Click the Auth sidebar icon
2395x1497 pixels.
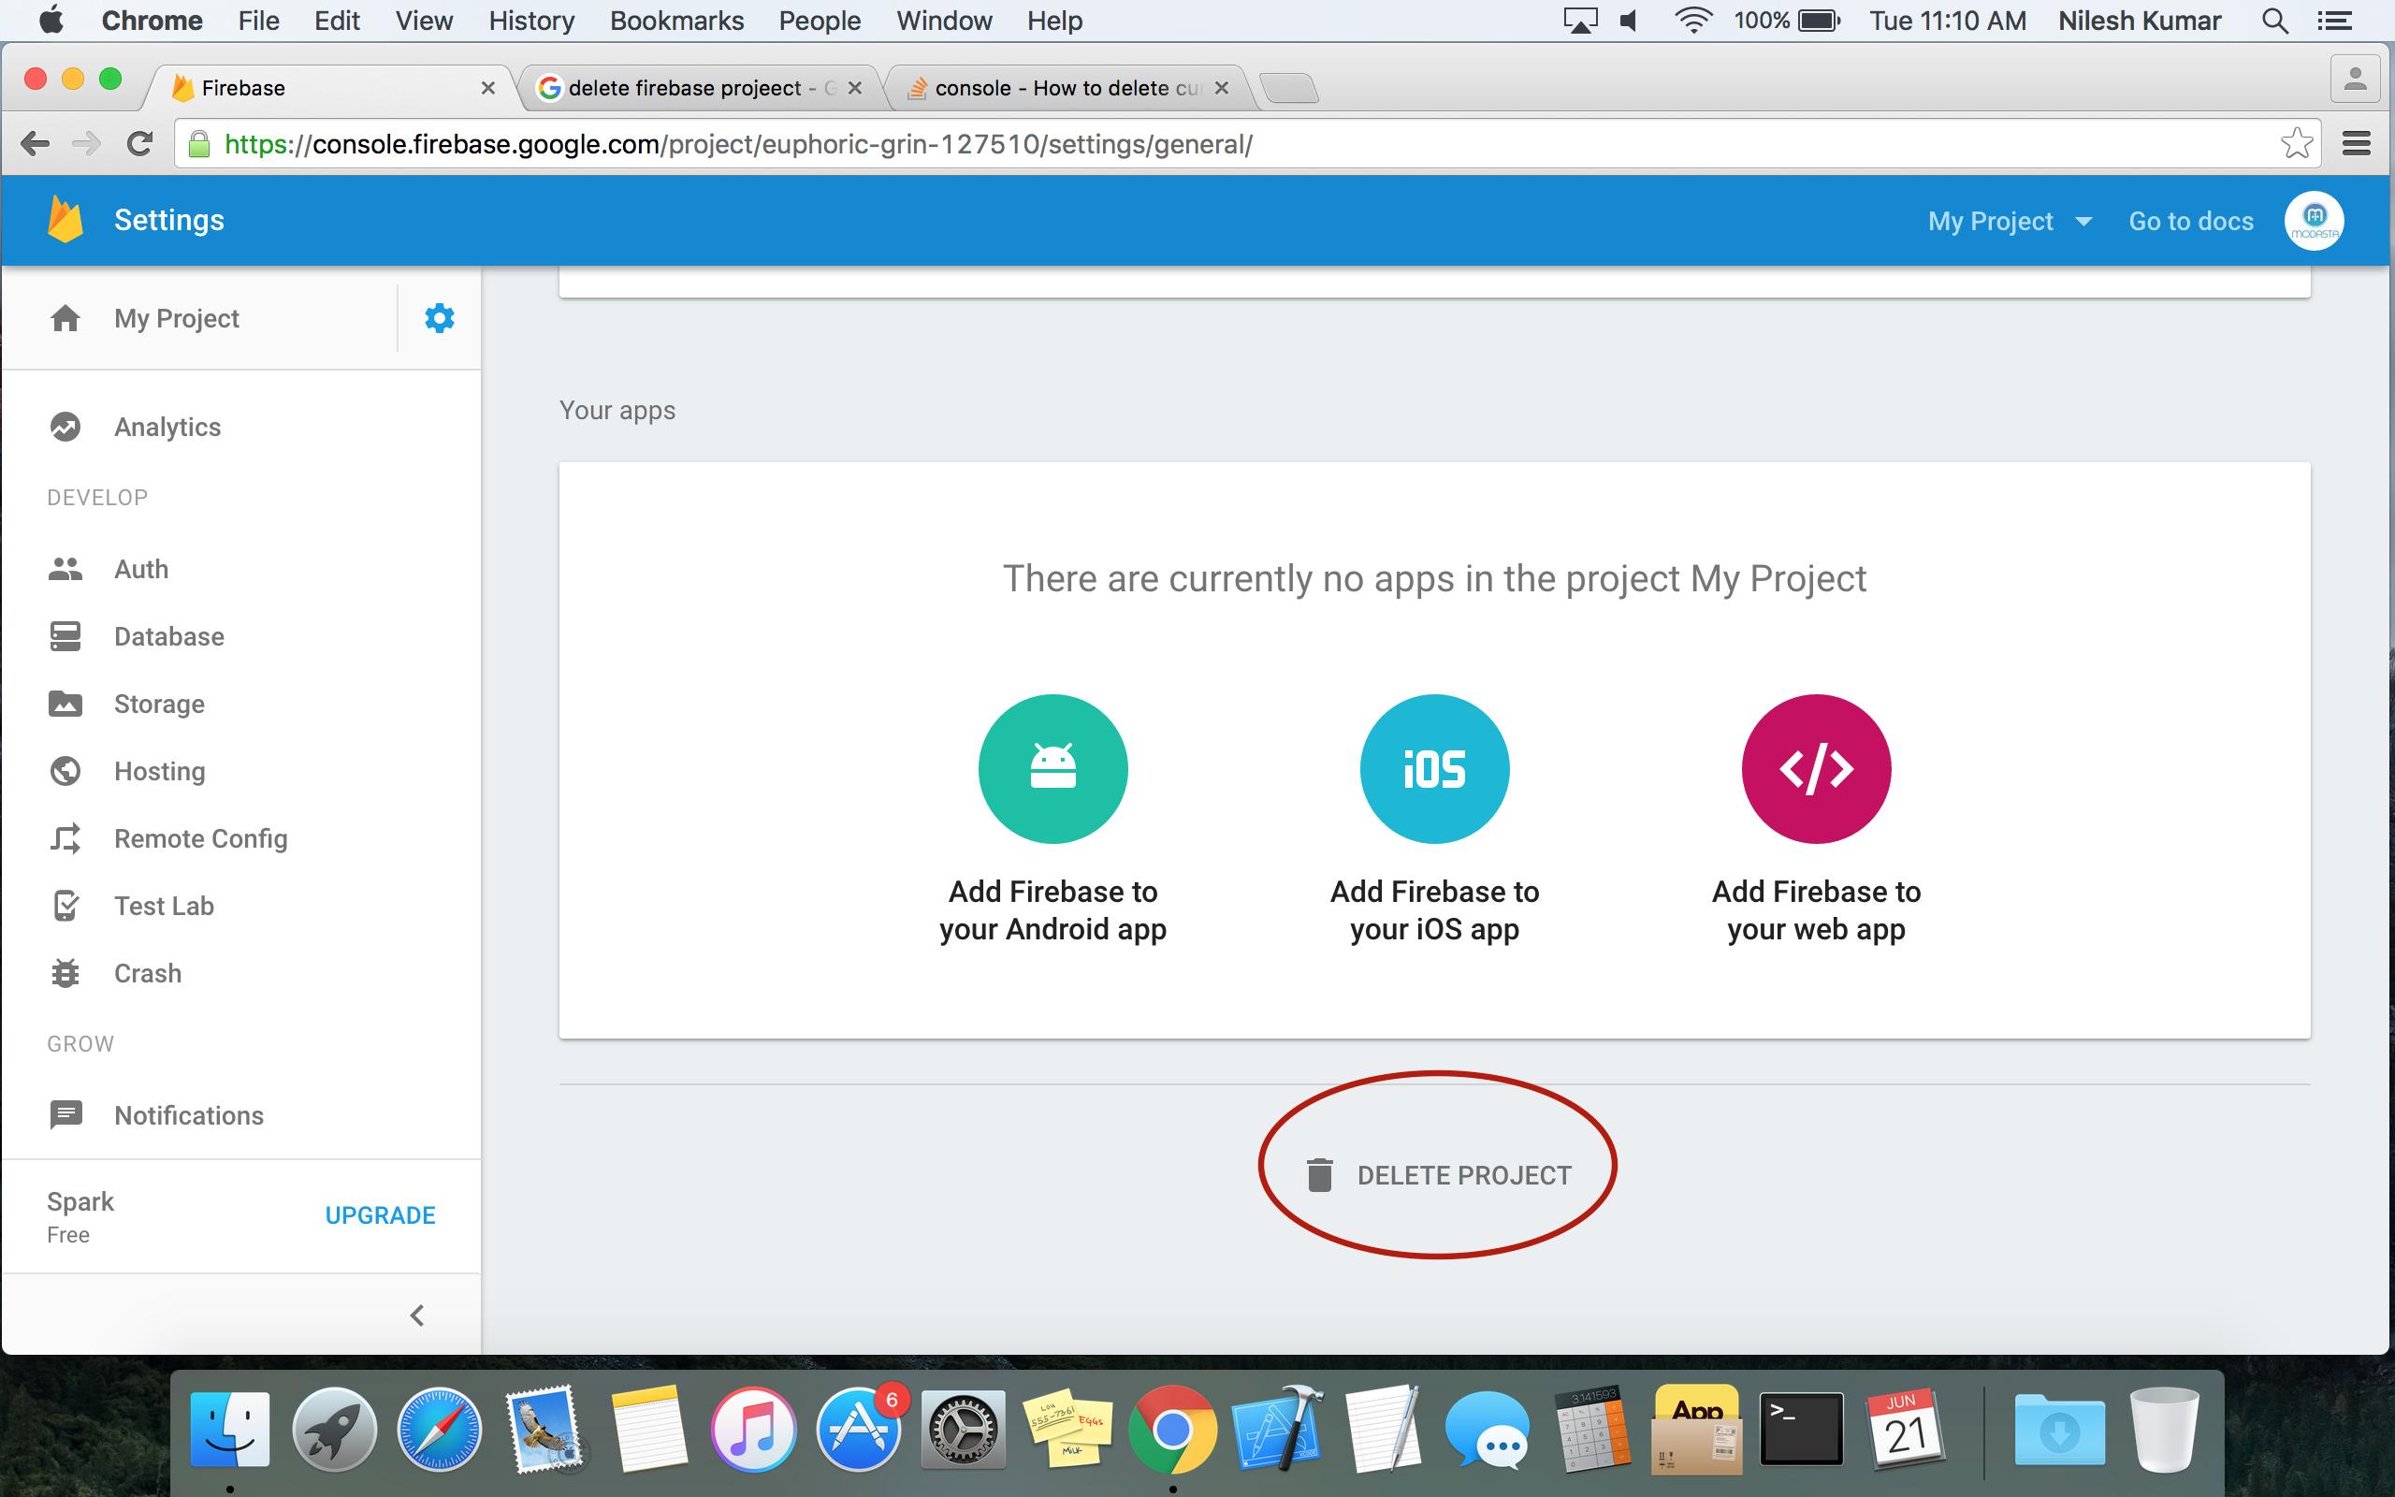(64, 569)
